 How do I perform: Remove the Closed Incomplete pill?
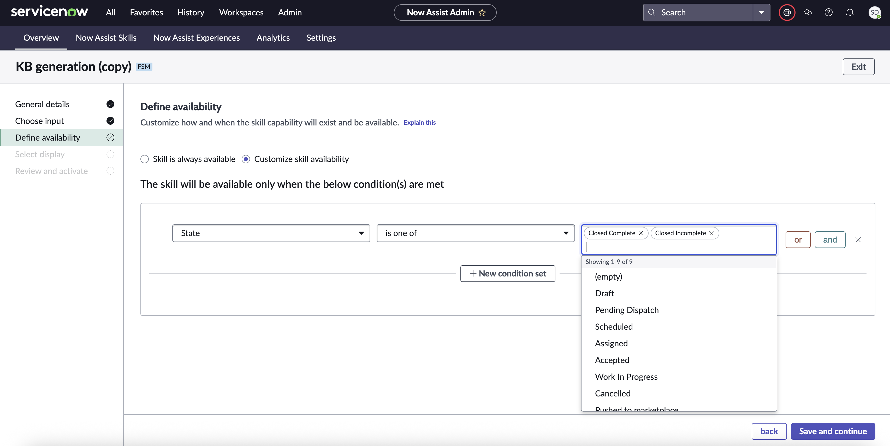pyautogui.click(x=711, y=233)
